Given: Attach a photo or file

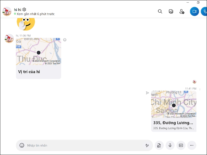Looking at the screenshot, I should 159,145.
